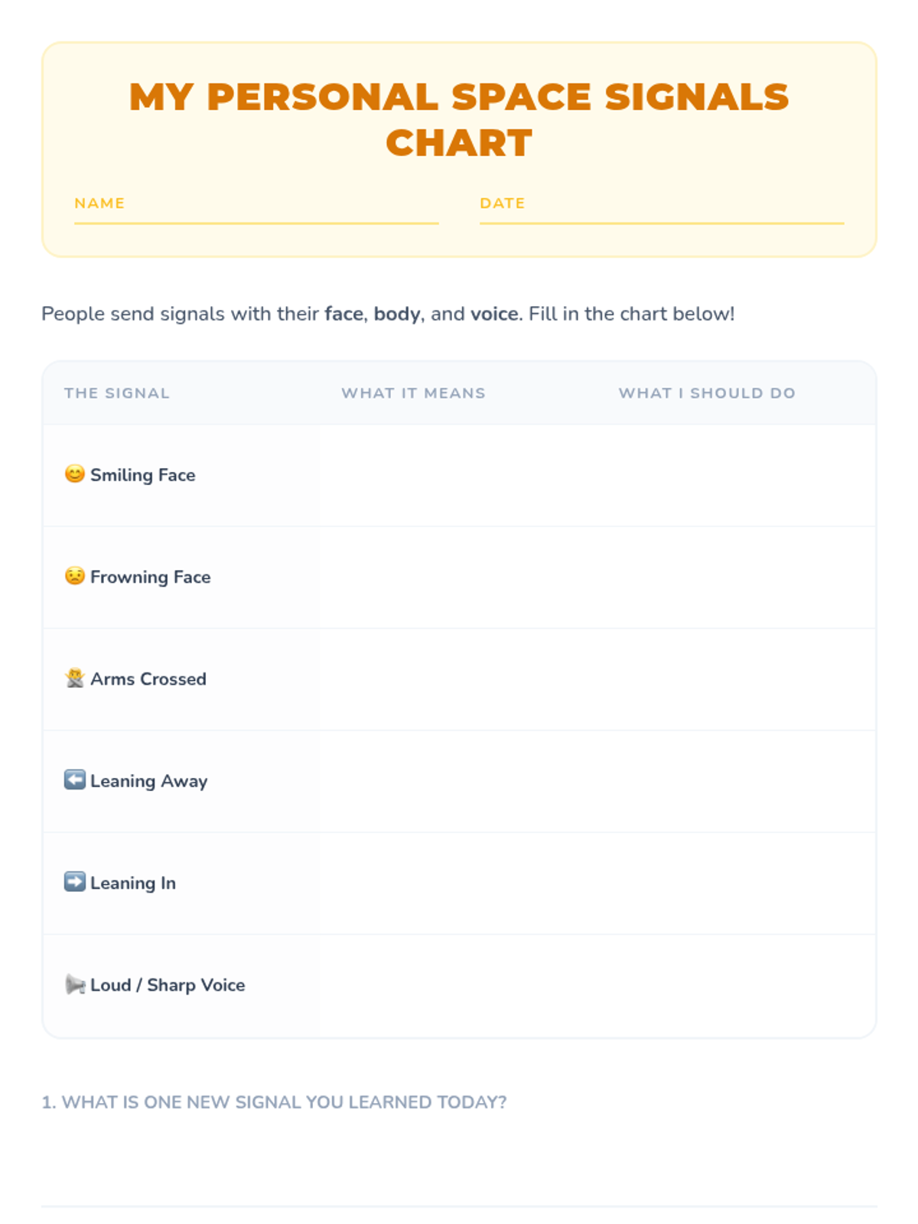Click 'The Signal' column header
Image resolution: width=918 pixels, height=1224 pixels.
point(117,393)
